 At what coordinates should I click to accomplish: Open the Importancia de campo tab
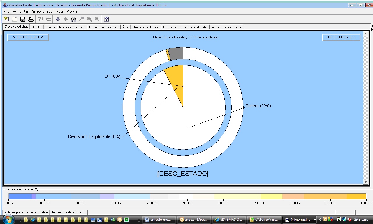(x=226, y=27)
